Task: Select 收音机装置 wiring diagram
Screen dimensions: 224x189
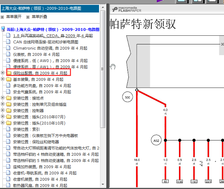Action: [40, 179]
